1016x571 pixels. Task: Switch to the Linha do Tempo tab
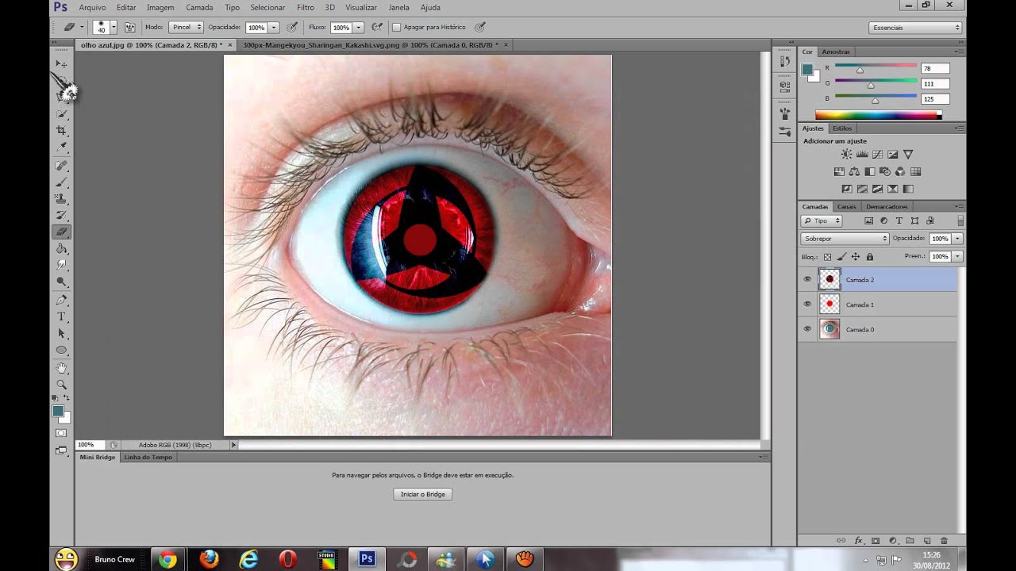coord(148,457)
